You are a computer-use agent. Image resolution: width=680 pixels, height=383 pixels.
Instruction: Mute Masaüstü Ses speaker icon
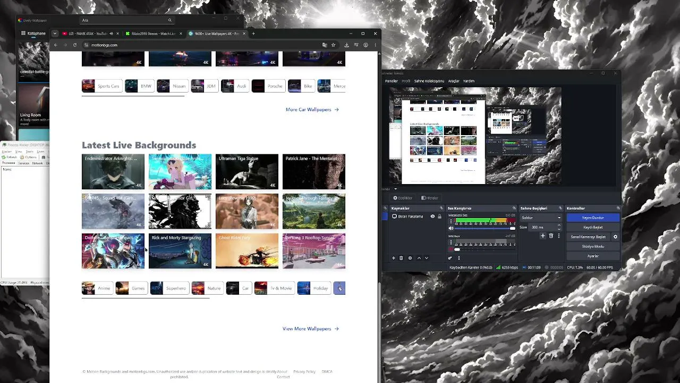coord(451,228)
